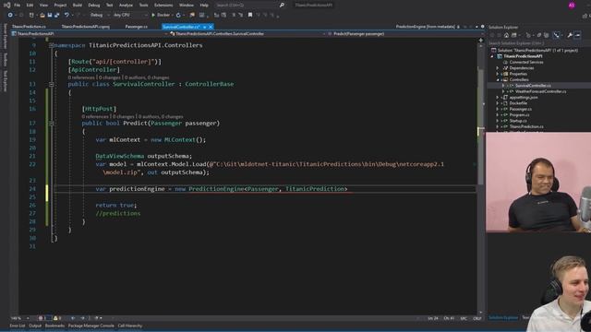
Task: Open the SurvivalController type navigation dropdown
Action: tap(248, 33)
